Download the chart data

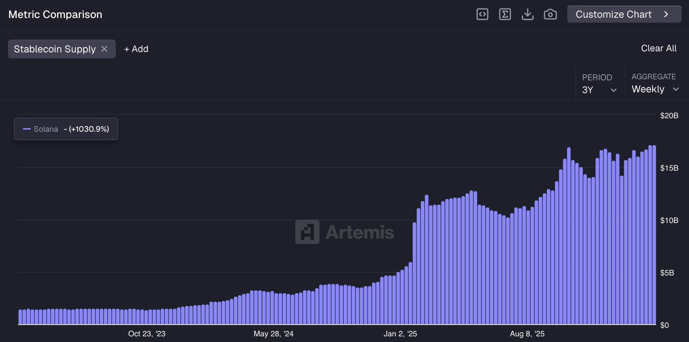[528, 15]
